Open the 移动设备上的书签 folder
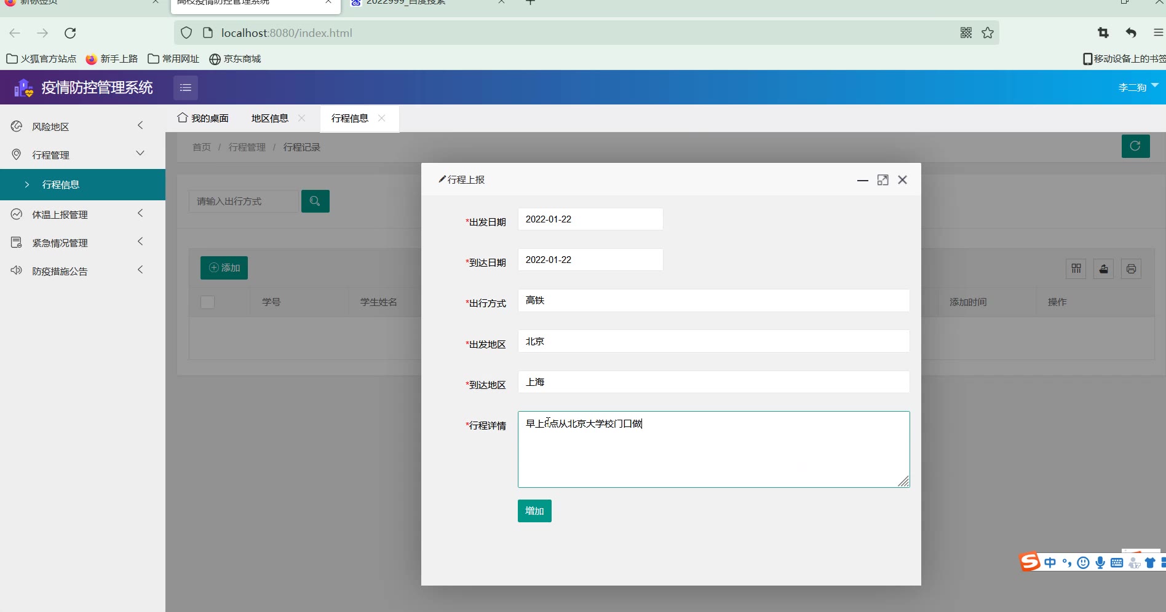Viewport: 1166px width, 612px height. [x=1124, y=59]
